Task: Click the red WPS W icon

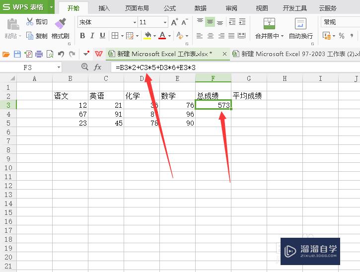Action: (x=99, y=54)
